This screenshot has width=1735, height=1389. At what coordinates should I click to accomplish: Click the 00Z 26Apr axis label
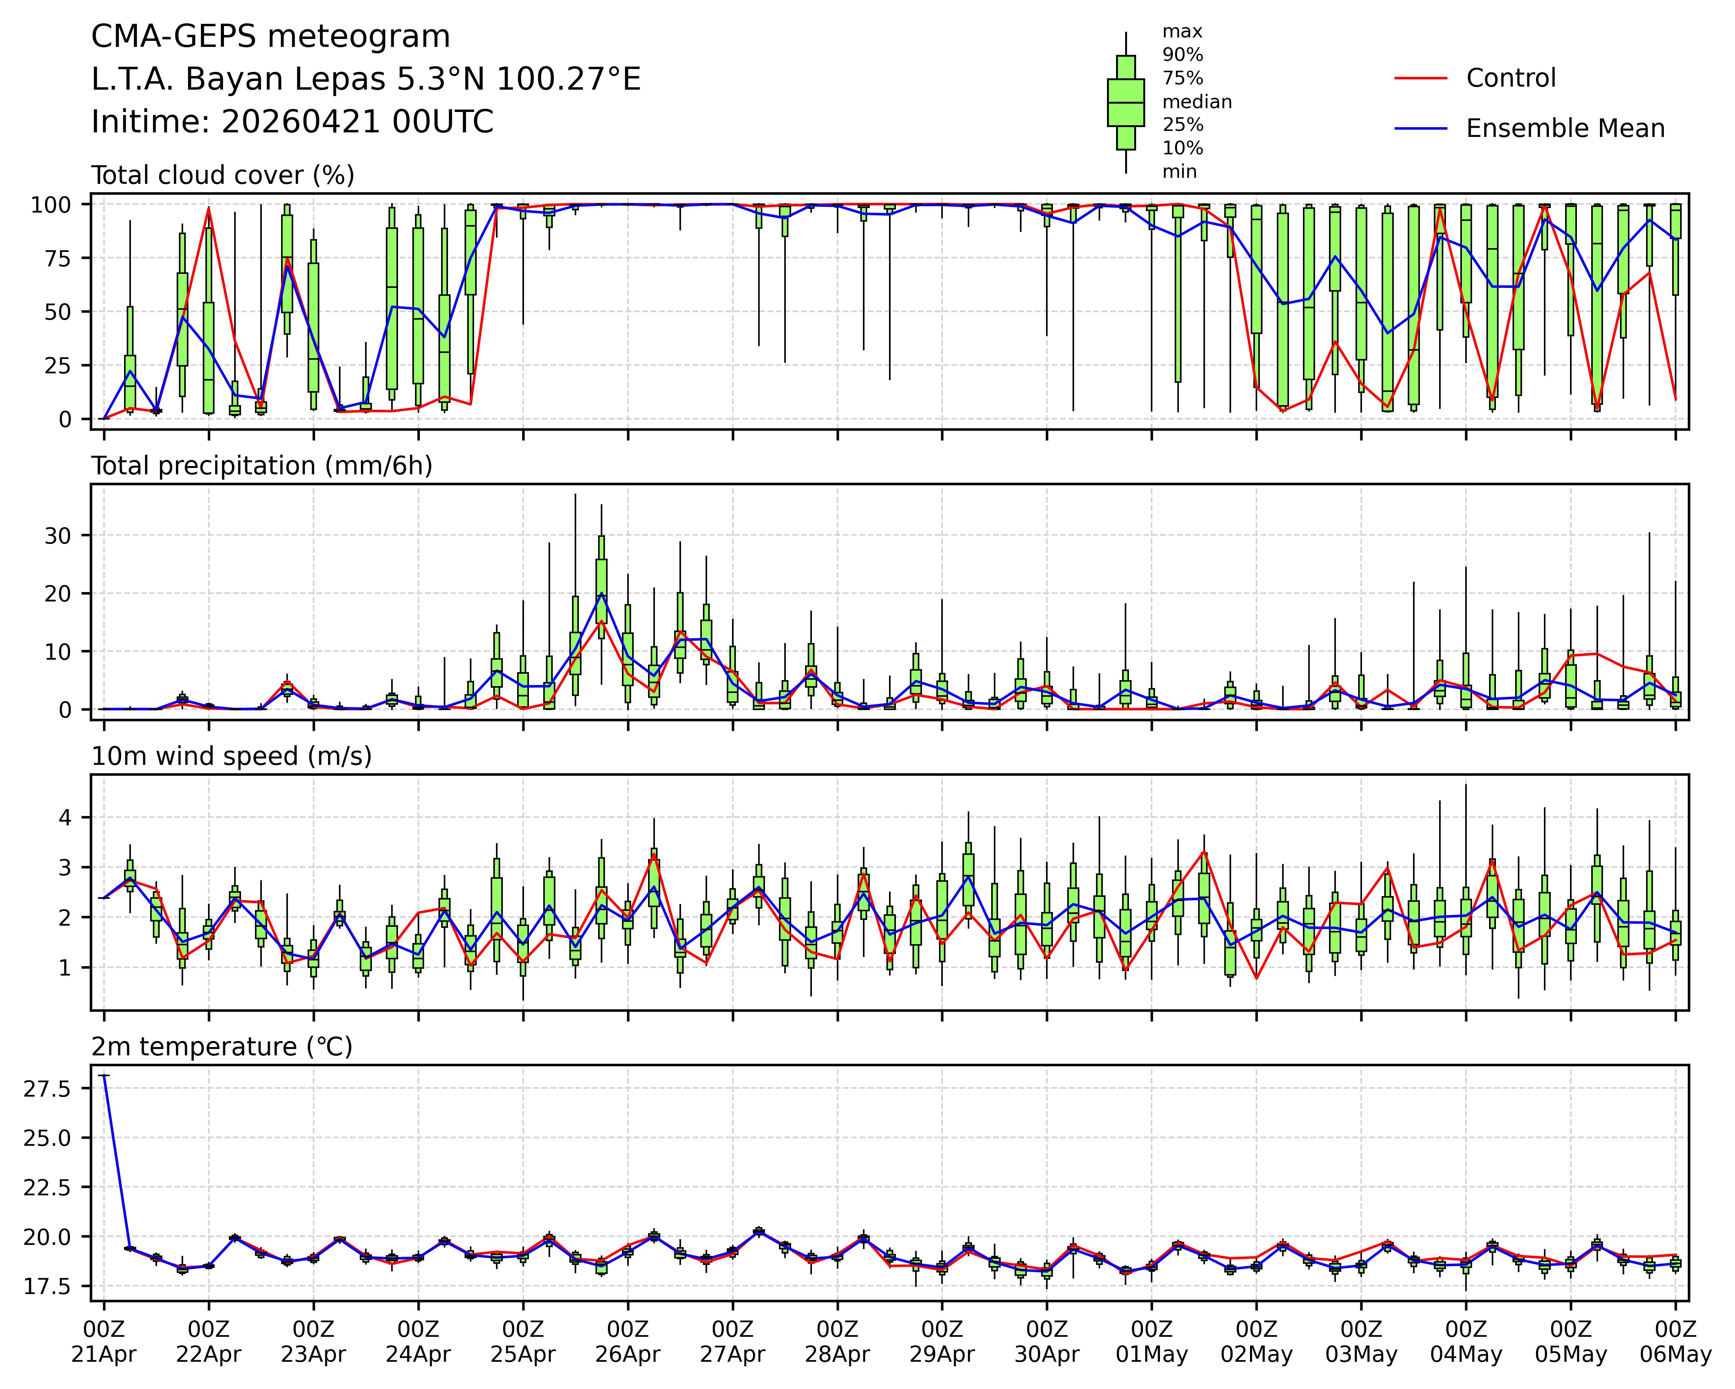(x=628, y=1341)
